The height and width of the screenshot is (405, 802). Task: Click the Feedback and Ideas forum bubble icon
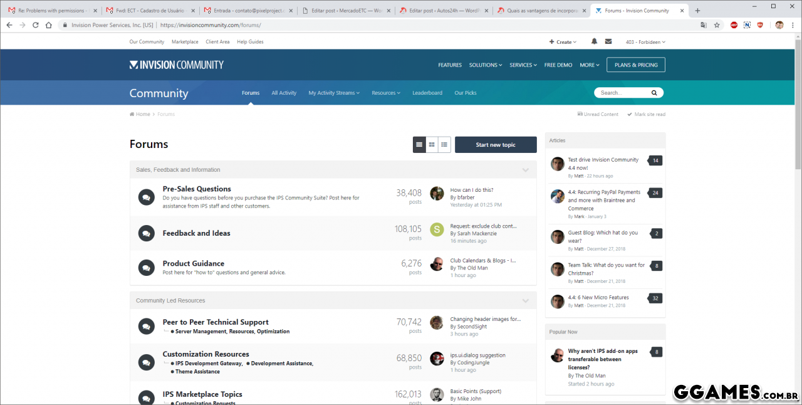146,233
